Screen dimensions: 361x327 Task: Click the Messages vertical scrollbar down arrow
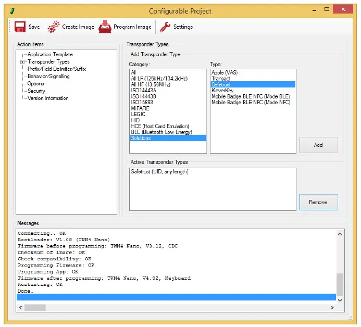pyautogui.click(x=340, y=300)
